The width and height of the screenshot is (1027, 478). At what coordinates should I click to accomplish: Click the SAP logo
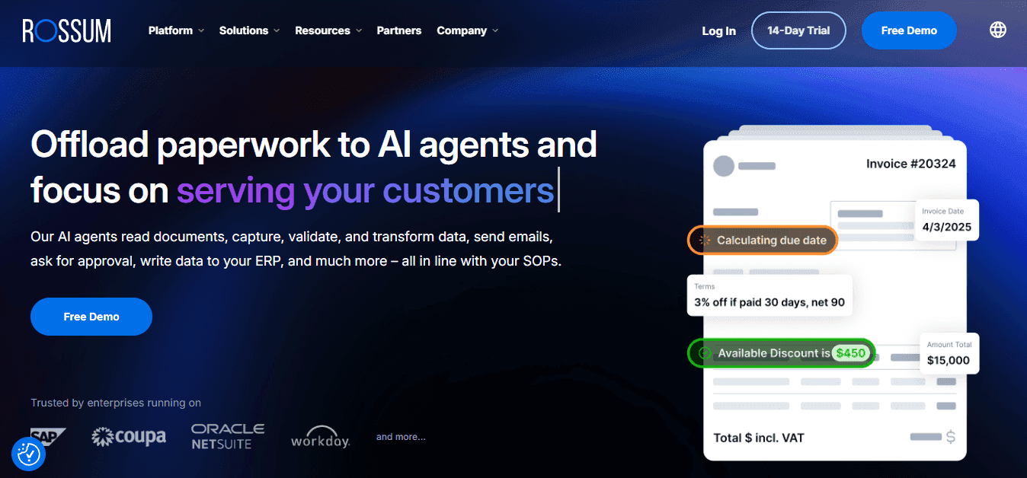pyautogui.click(x=48, y=437)
